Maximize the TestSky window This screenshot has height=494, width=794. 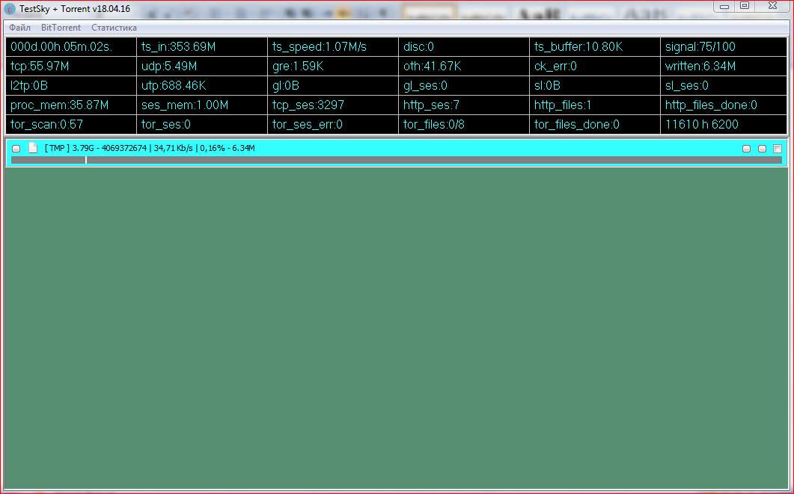[x=744, y=6]
